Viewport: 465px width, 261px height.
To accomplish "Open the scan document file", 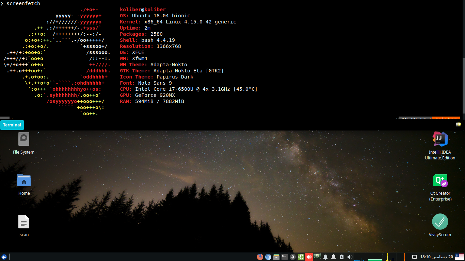I will pos(24,225).
